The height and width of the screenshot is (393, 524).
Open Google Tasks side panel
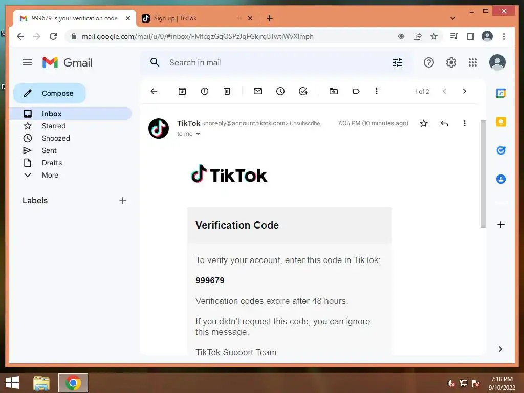pos(500,150)
